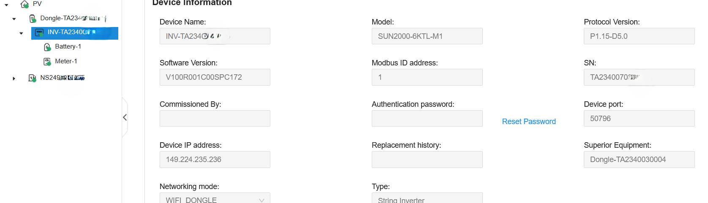Collapse the left device tree panel
This screenshot has width=708, height=203.
(x=125, y=117)
